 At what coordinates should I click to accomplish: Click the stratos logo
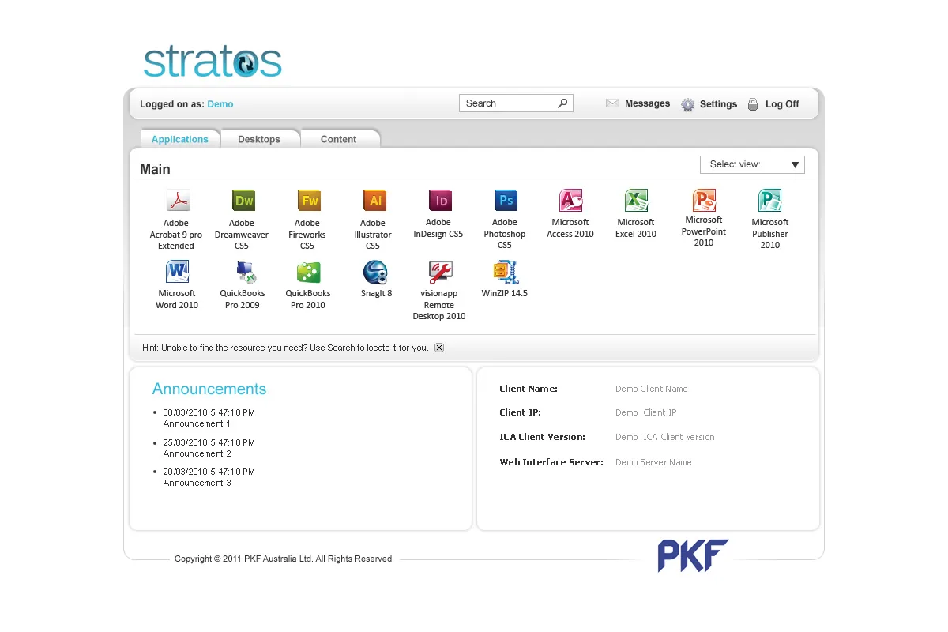click(x=213, y=62)
